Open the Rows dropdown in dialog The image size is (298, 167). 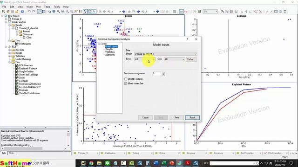(x=145, y=59)
